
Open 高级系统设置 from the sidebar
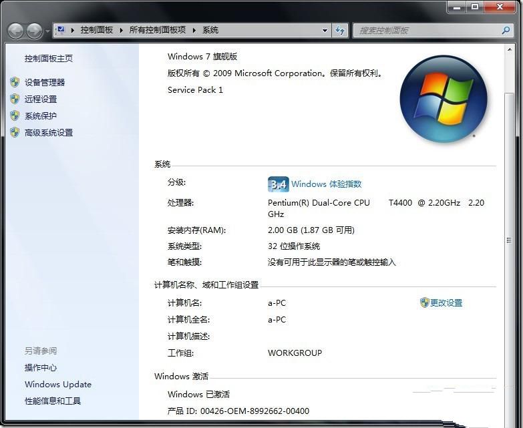click(49, 132)
